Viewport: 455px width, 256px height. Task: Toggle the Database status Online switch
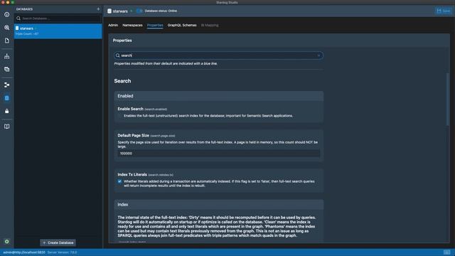[139, 11]
